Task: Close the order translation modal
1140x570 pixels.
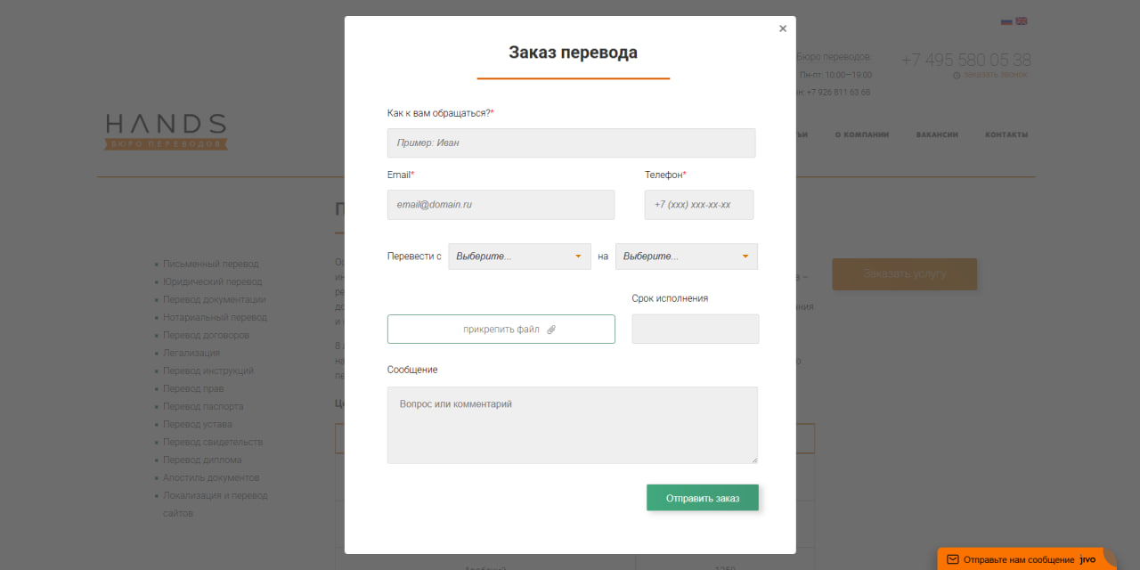Action: [x=783, y=28]
